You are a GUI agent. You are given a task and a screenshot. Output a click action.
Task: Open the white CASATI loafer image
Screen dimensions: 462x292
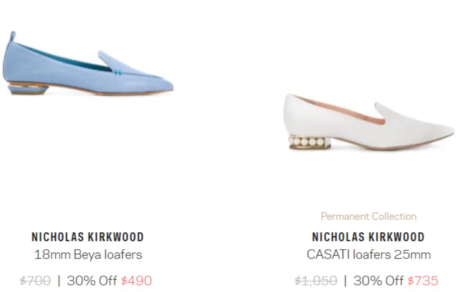click(369, 122)
